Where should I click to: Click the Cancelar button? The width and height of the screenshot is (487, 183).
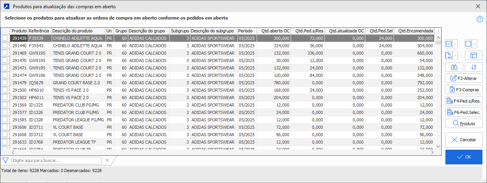click(464, 140)
